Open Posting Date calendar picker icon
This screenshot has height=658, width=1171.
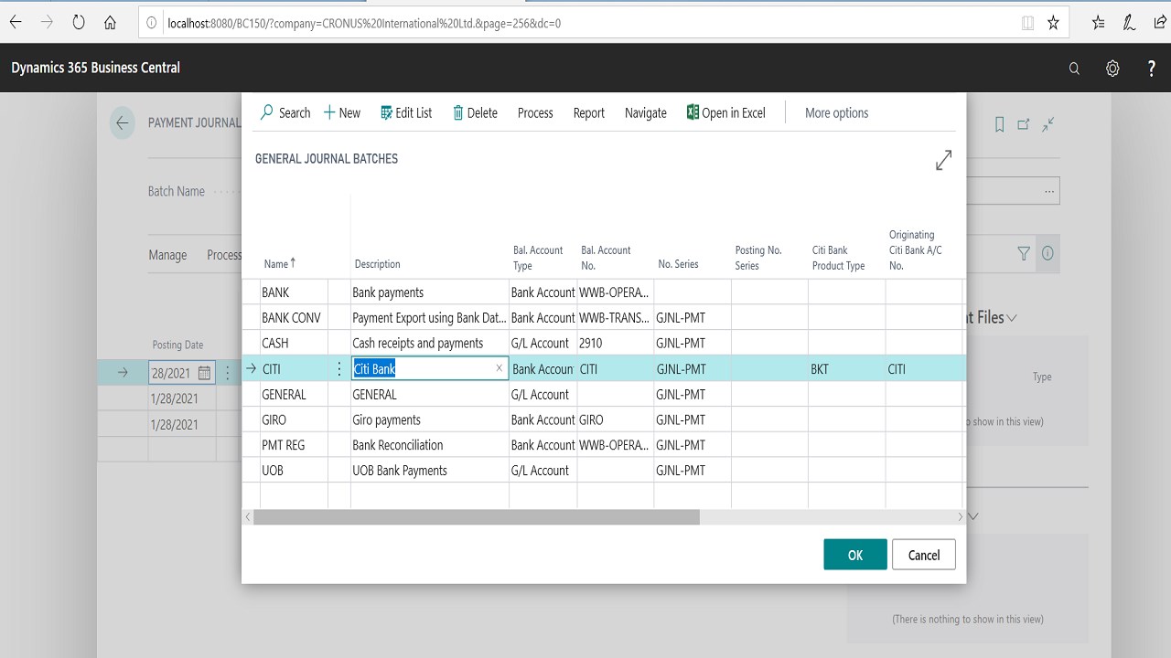(x=204, y=373)
